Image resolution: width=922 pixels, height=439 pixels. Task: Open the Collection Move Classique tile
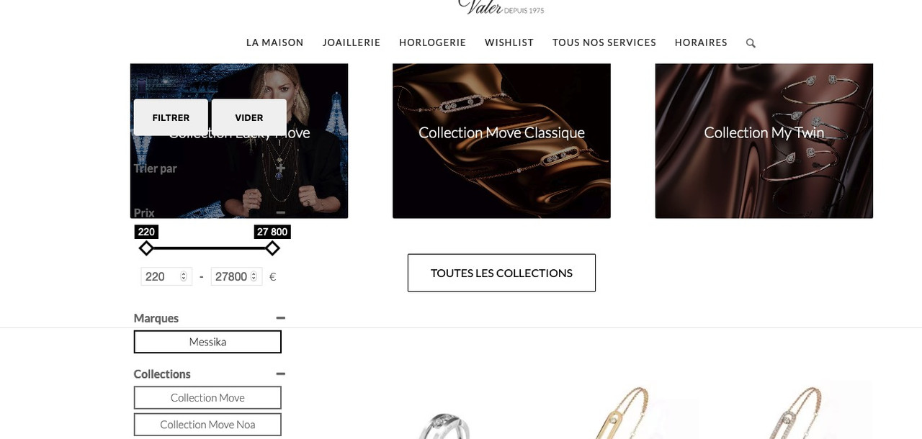[501, 141]
